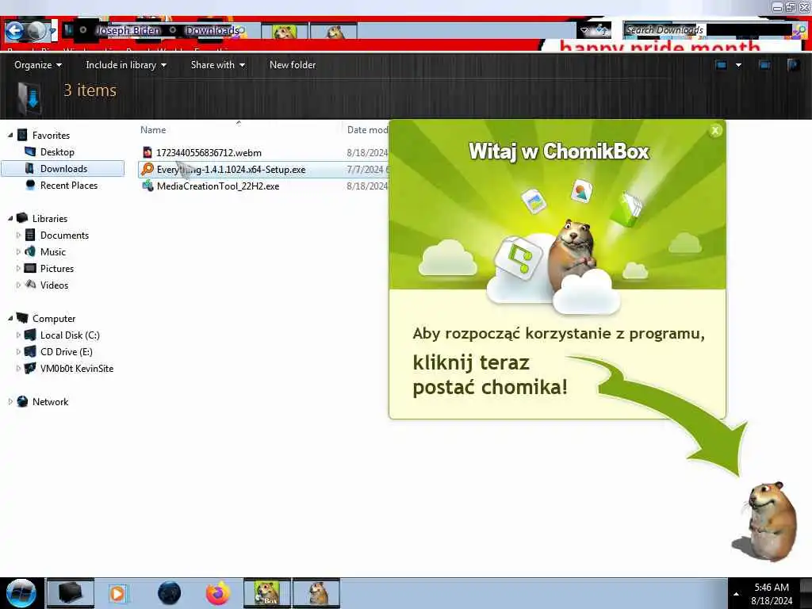The height and width of the screenshot is (609, 812).
Task: Open the Windows Start menu
Action: [x=21, y=593]
